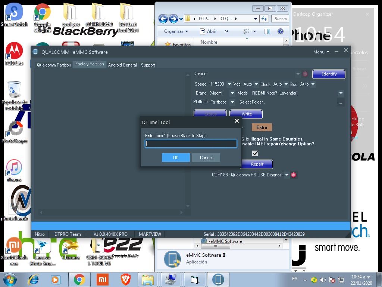Expand the Mode REDMI Note7 dropdown
Viewport: 382px width, 287px height.
tap(341, 93)
